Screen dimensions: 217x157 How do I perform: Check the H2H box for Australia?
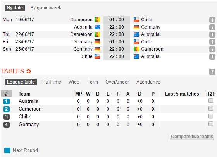[x=211, y=101]
